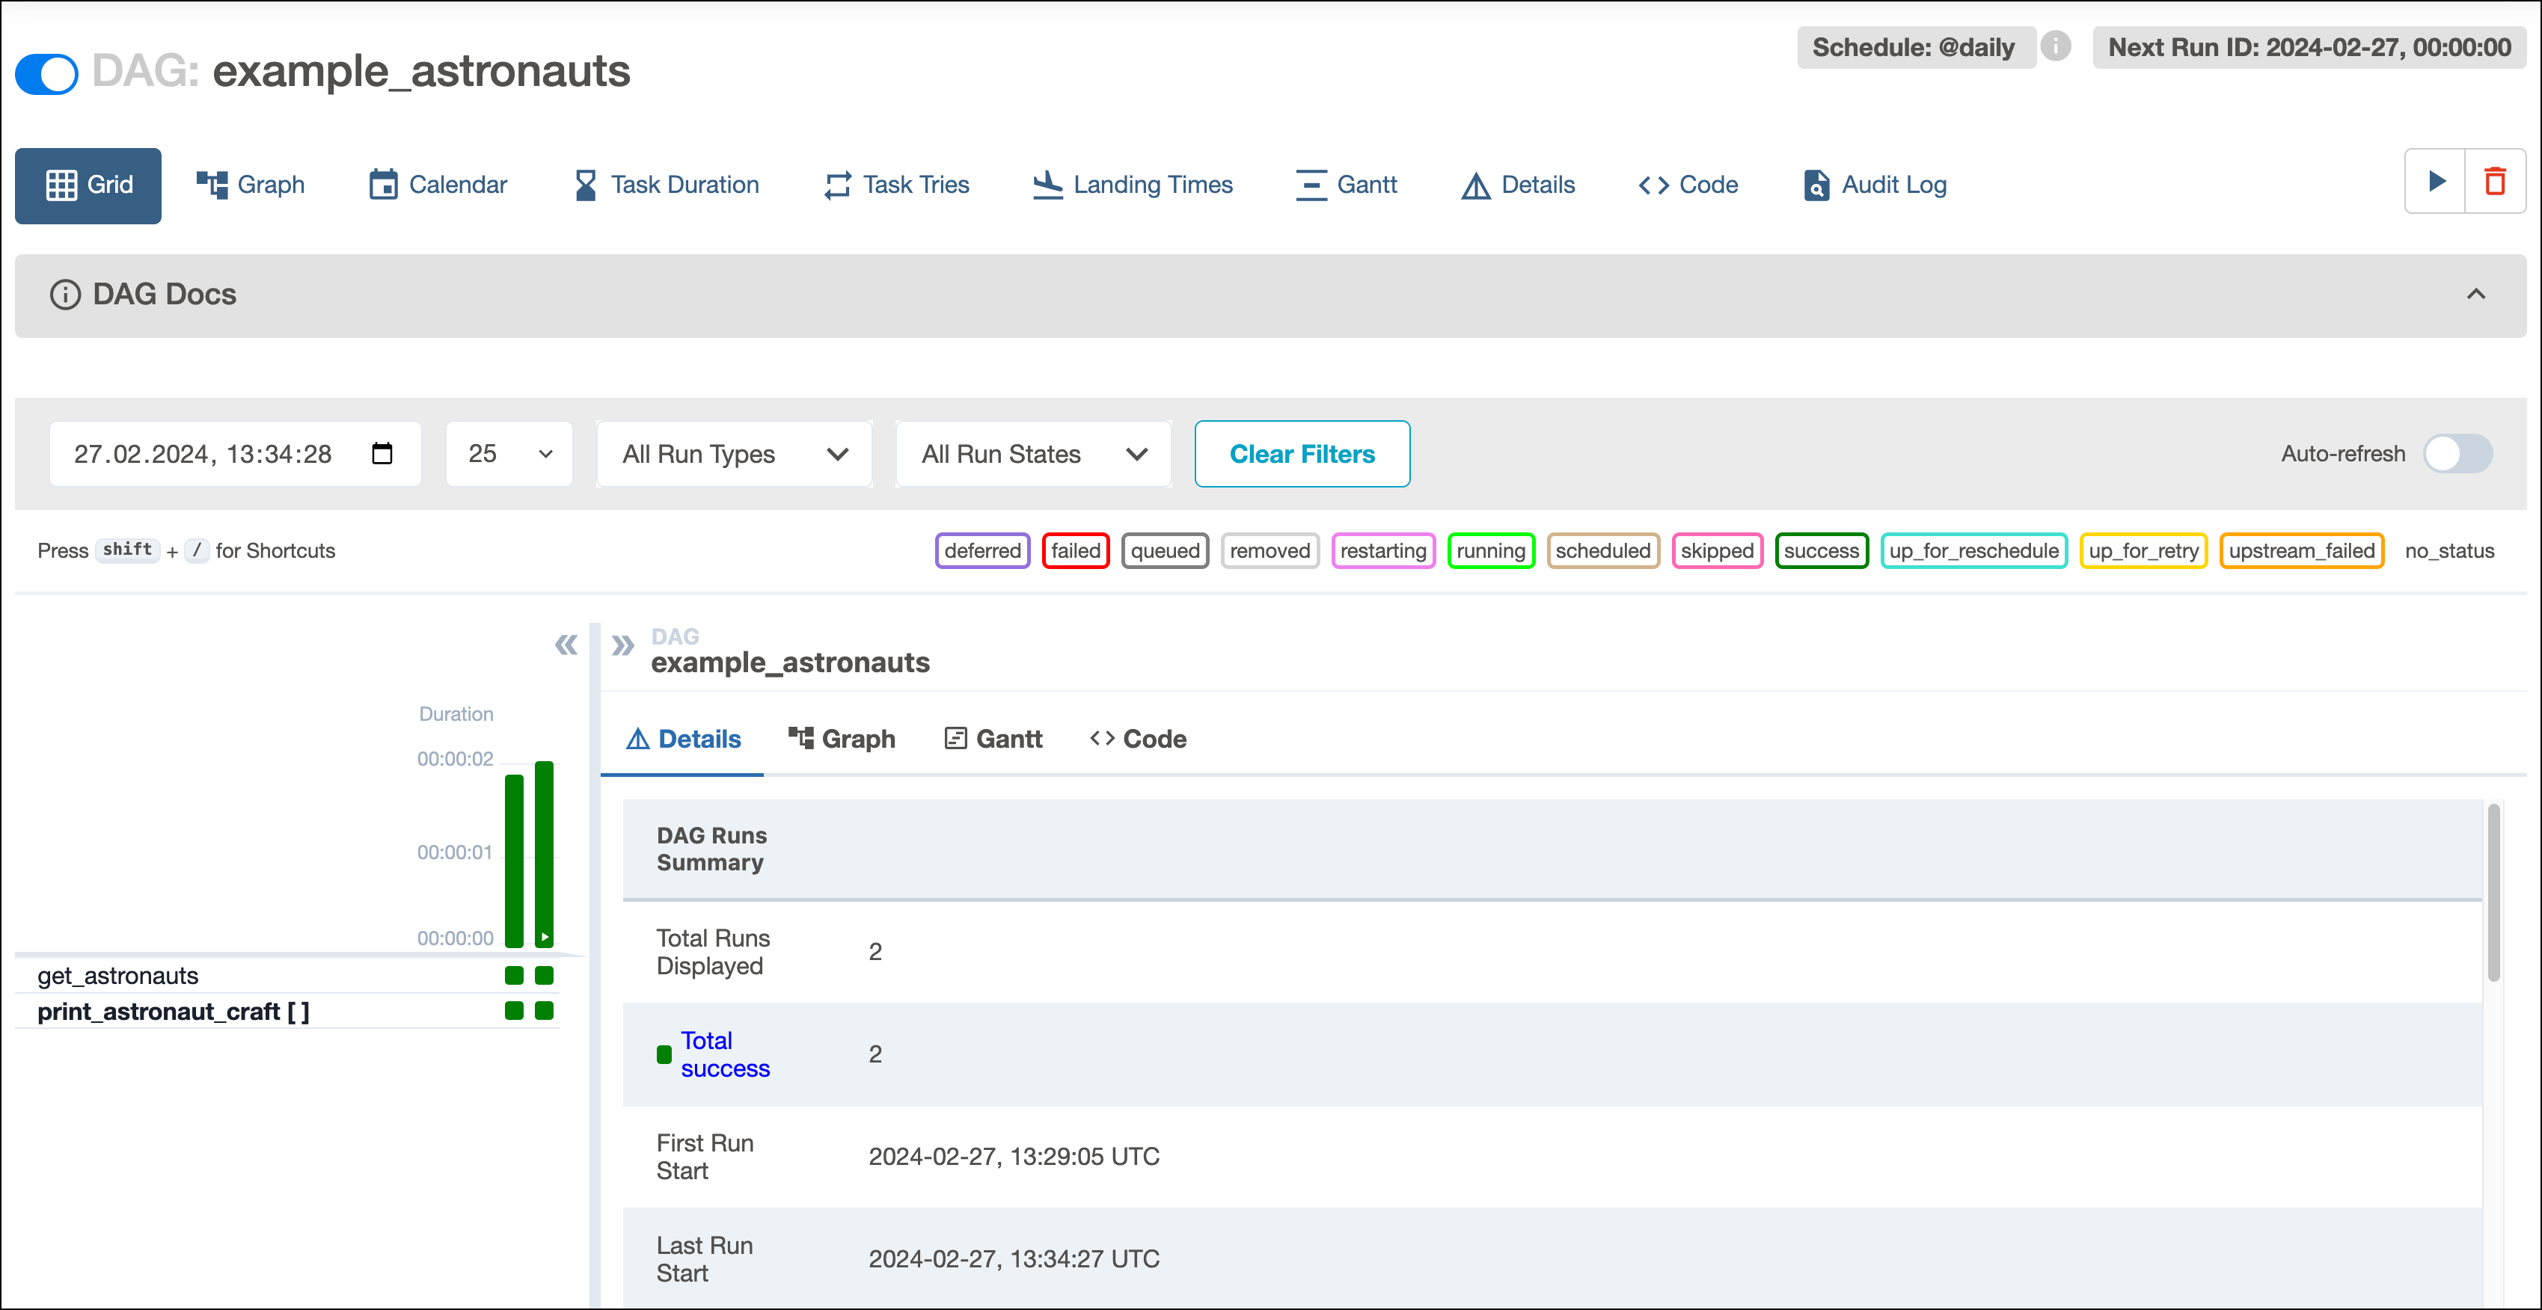Screen dimensions: 2542x1310
Task: Open the All Run Types dropdown
Action: tap(733, 454)
